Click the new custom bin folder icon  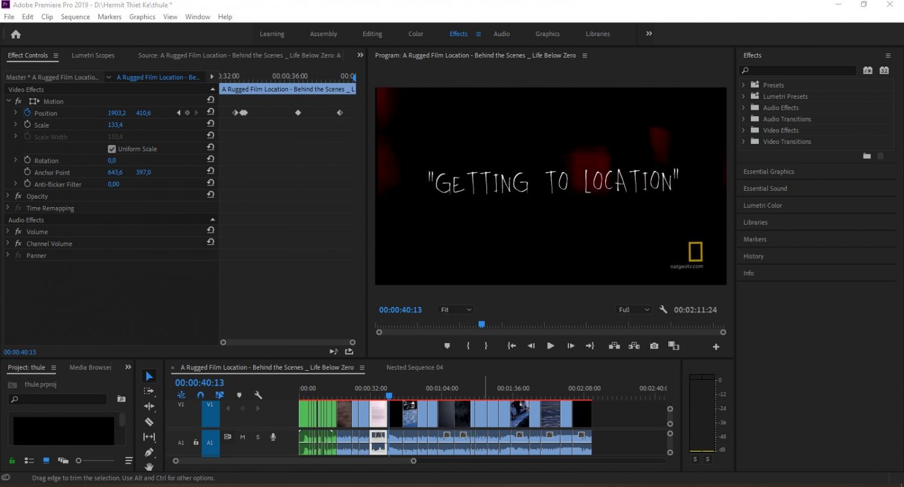(x=867, y=156)
